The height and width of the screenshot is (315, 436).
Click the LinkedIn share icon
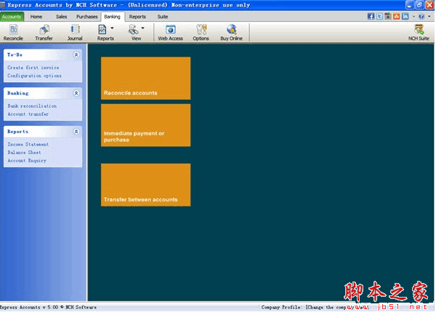(405, 17)
